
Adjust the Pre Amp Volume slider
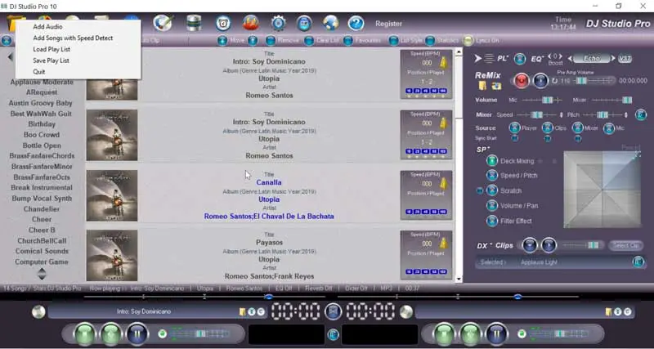point(594,80)
